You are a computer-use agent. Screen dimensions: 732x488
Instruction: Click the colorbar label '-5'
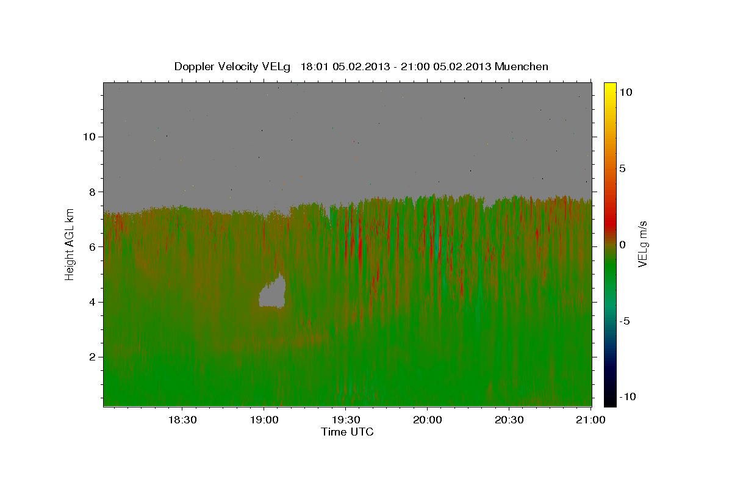(624, 321)
